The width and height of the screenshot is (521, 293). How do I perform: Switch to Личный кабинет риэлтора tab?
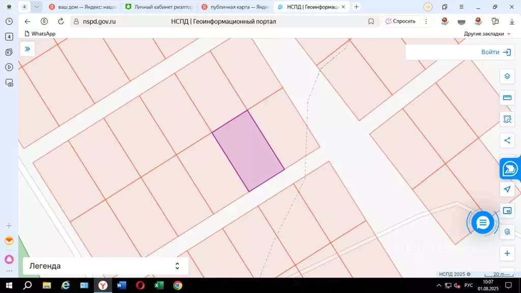coord(159,7)
